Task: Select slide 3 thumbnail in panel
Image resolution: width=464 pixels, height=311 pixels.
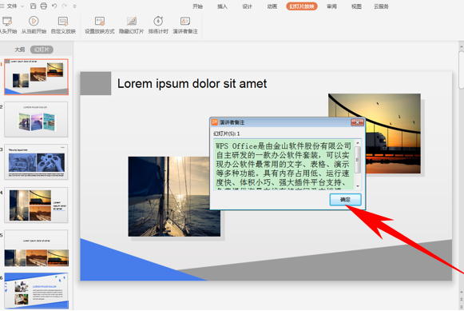Action: pyautogui.click(x=36, y=161)
